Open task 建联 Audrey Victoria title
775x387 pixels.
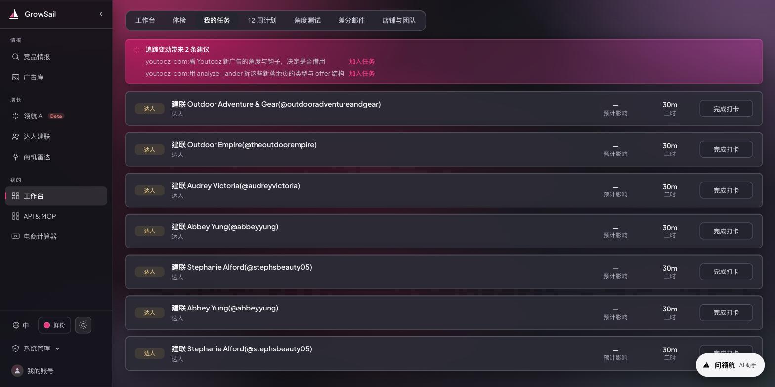[236, 186]
